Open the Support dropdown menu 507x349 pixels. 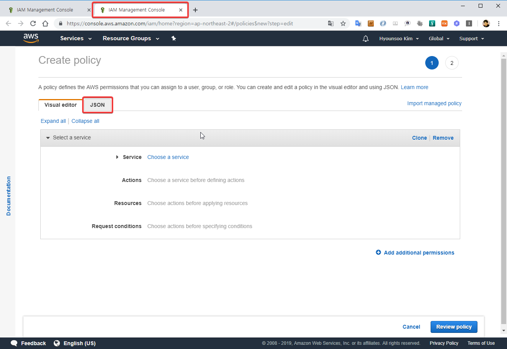(x=472, y=38)
